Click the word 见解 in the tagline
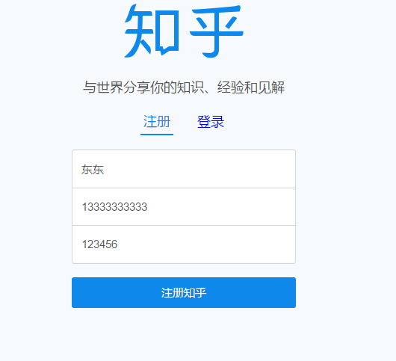396x361 pixels. tap(271, 87)
